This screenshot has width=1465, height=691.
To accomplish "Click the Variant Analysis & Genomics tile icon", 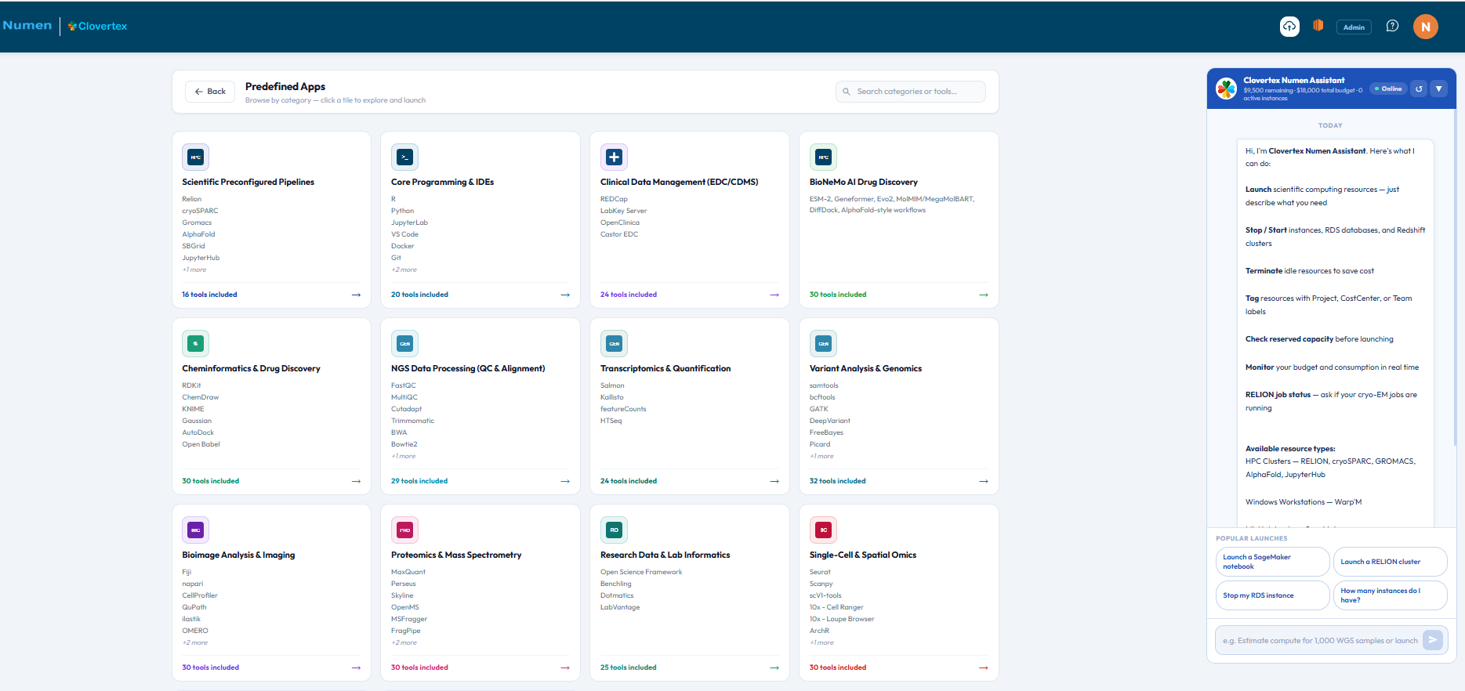I will coord(823,343).
